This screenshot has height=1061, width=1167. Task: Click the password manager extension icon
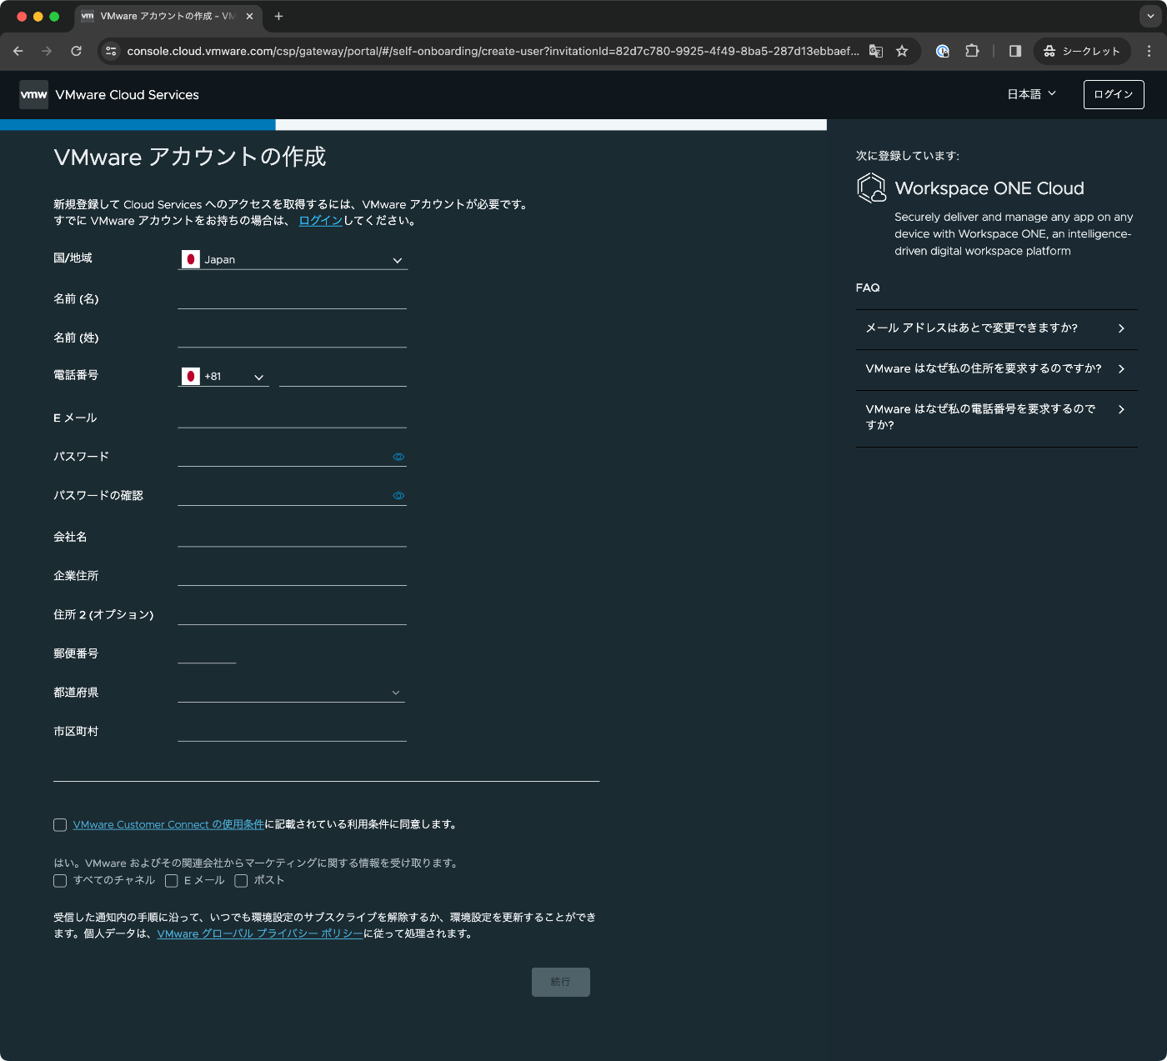[942, 51]
